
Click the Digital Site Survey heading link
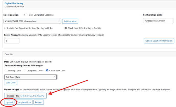pyautogui.click(x=15, y=3)
